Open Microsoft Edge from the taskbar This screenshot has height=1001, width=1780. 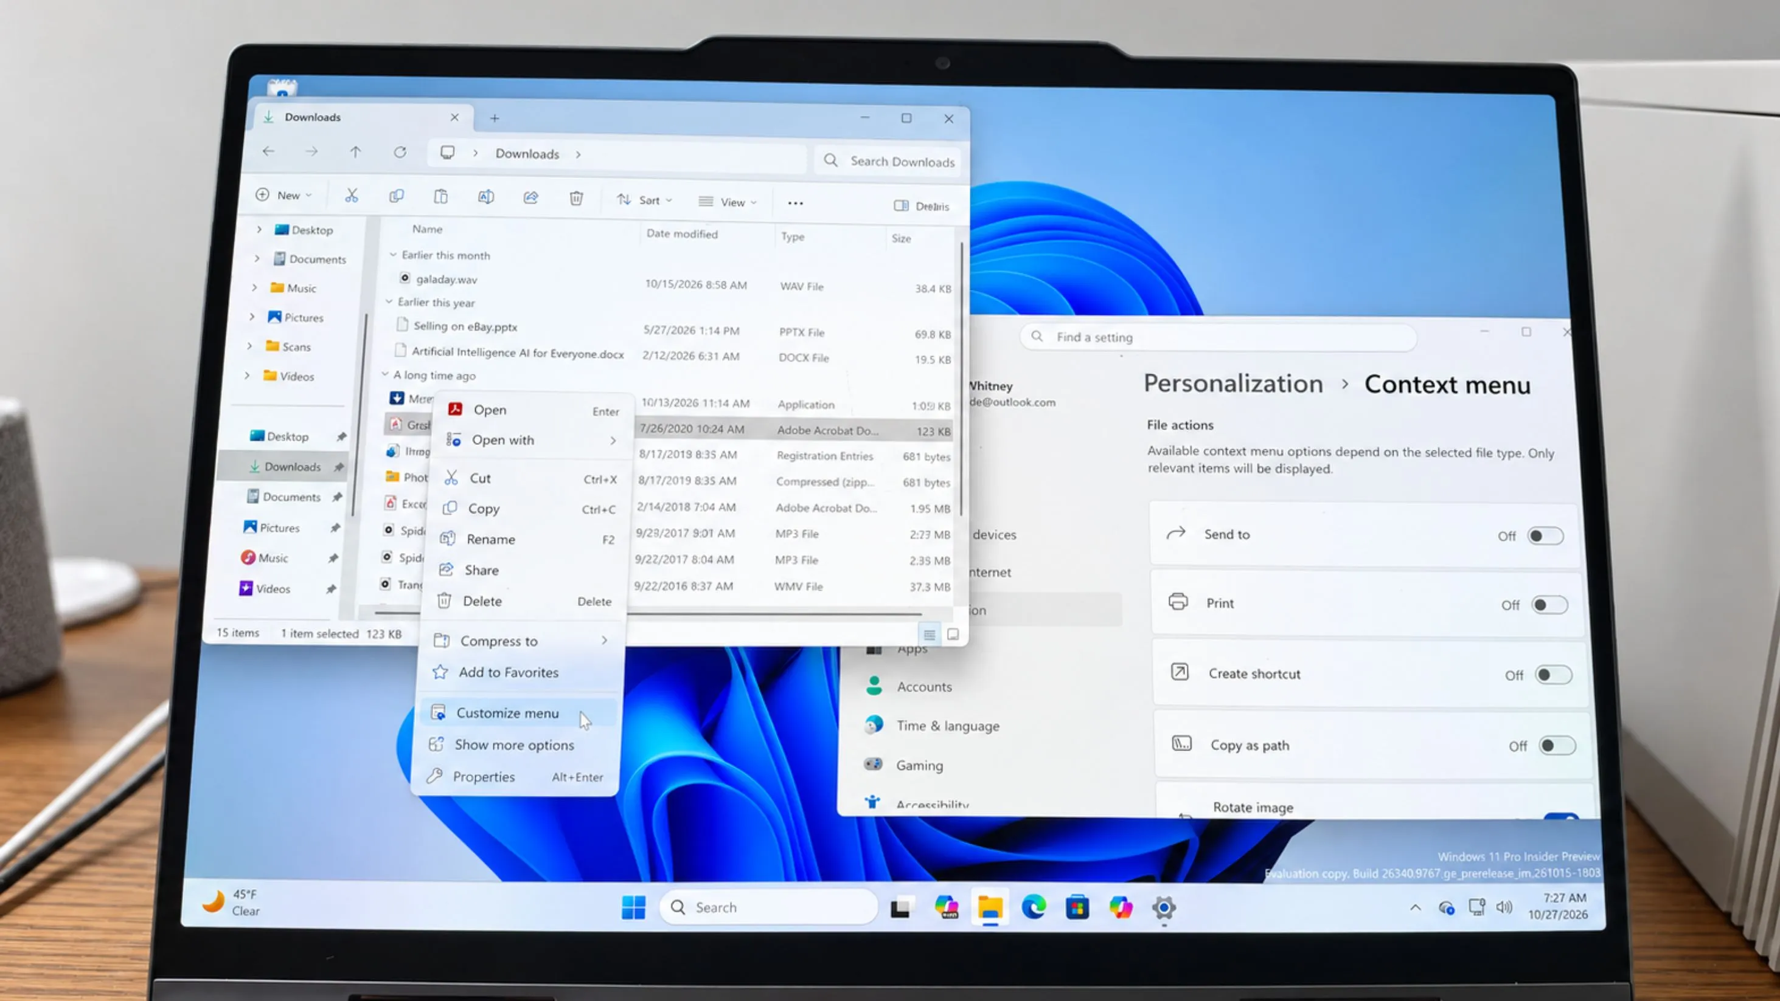coord(1034,907)
